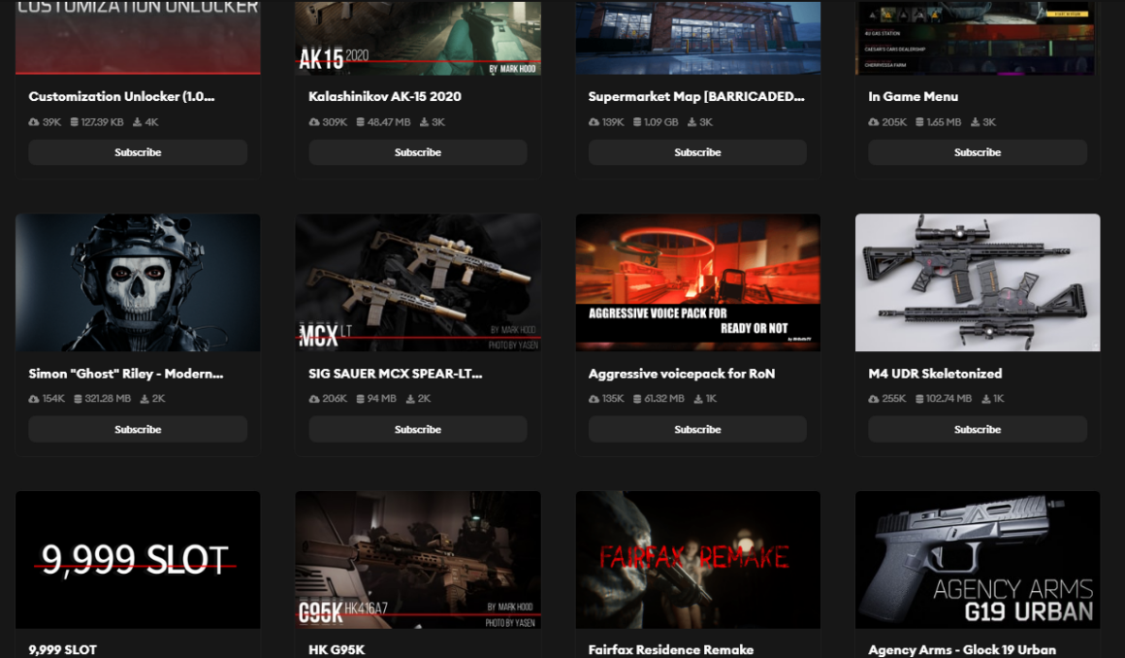Click the cloud downloads icon on Simon Ghost Riley mod
Image resolution: width=1125 pixels, height=658 pixels.
pos(34,398)
